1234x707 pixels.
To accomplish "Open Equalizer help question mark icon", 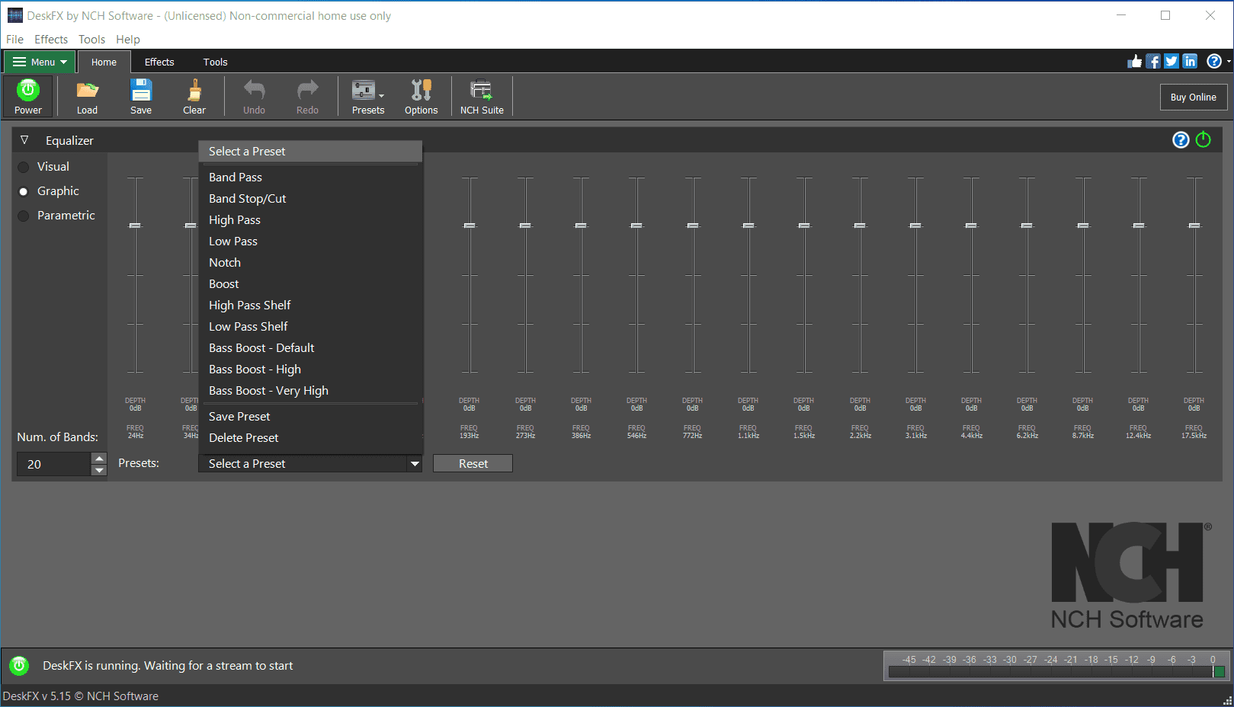I will point(1181,140).
